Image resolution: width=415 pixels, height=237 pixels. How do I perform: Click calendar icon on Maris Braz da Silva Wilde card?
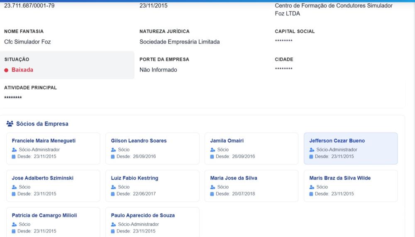tap(311, 194)
